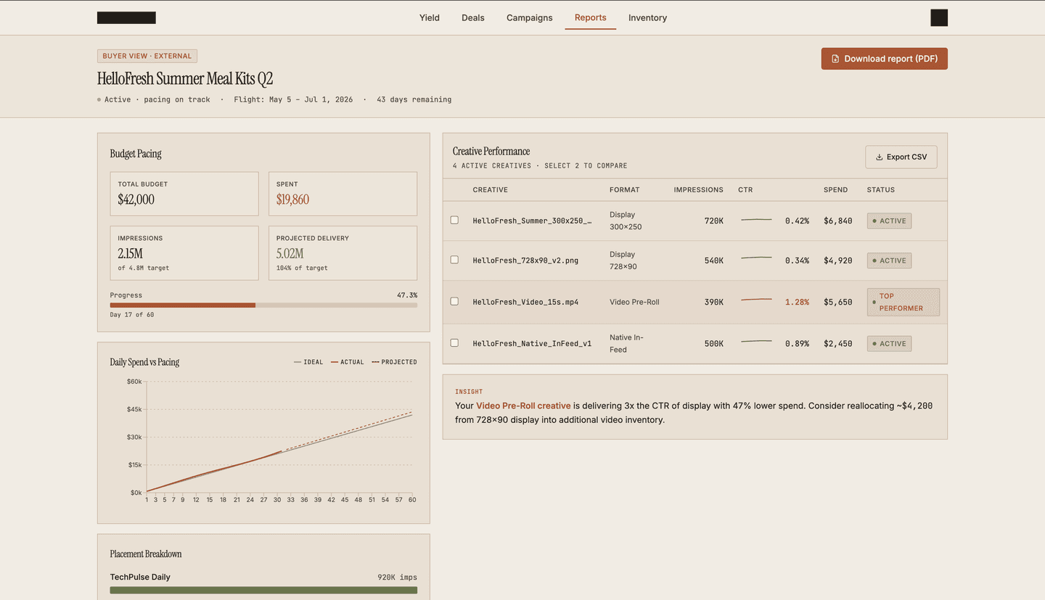
Task: Select checkbox for HelloFresh_Video_15s.mp4 to compare
Action: [454, 301]
